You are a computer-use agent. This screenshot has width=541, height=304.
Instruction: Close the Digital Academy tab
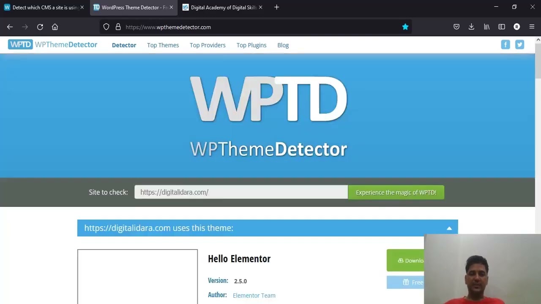(x=260, y=7)
